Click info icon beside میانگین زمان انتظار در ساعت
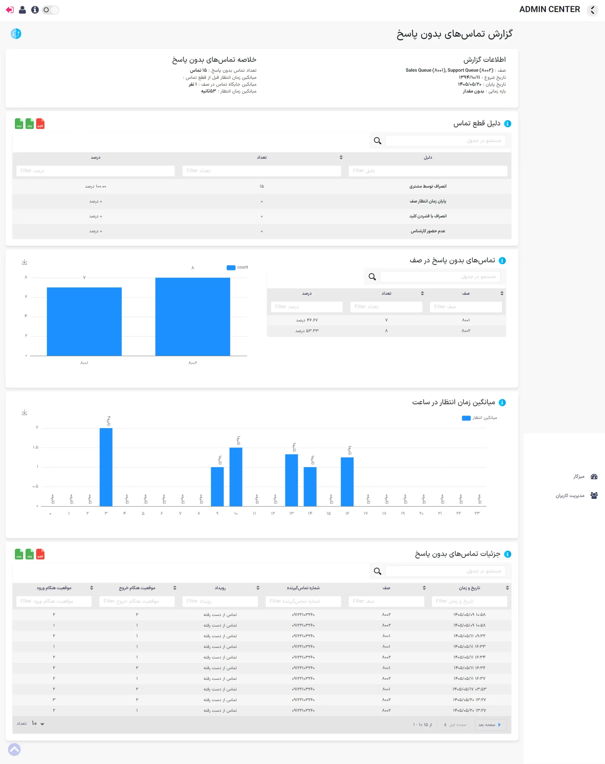The height and width of the screenshot is (764, 605). coord(502,403)
